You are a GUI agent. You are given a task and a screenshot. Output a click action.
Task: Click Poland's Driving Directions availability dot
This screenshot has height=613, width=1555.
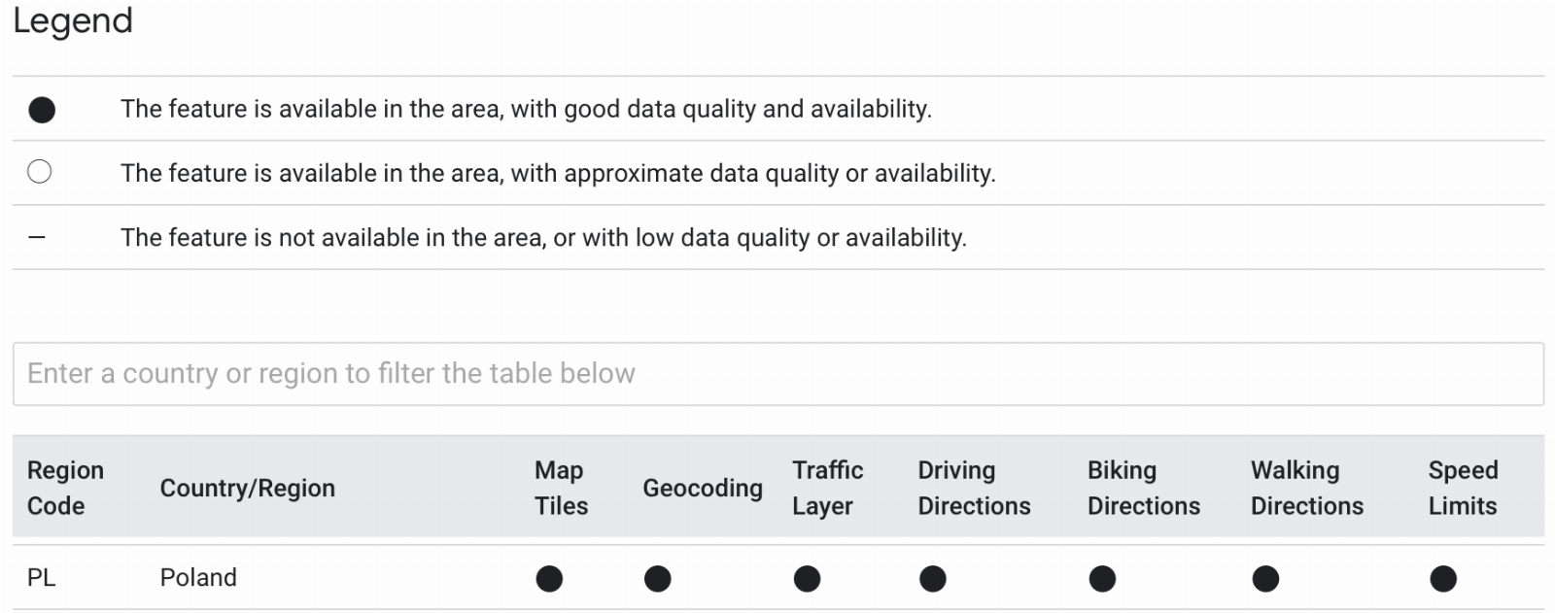tap(933, 579)
